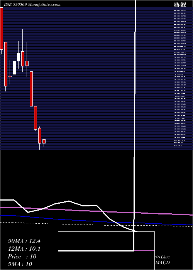193x270 pixels.
Task: Select the final small red candlestick
Action: pyautogui.click(x=44, y=142)
